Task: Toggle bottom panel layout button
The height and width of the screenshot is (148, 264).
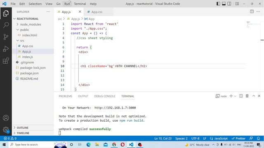Action: tap(224, 4)
